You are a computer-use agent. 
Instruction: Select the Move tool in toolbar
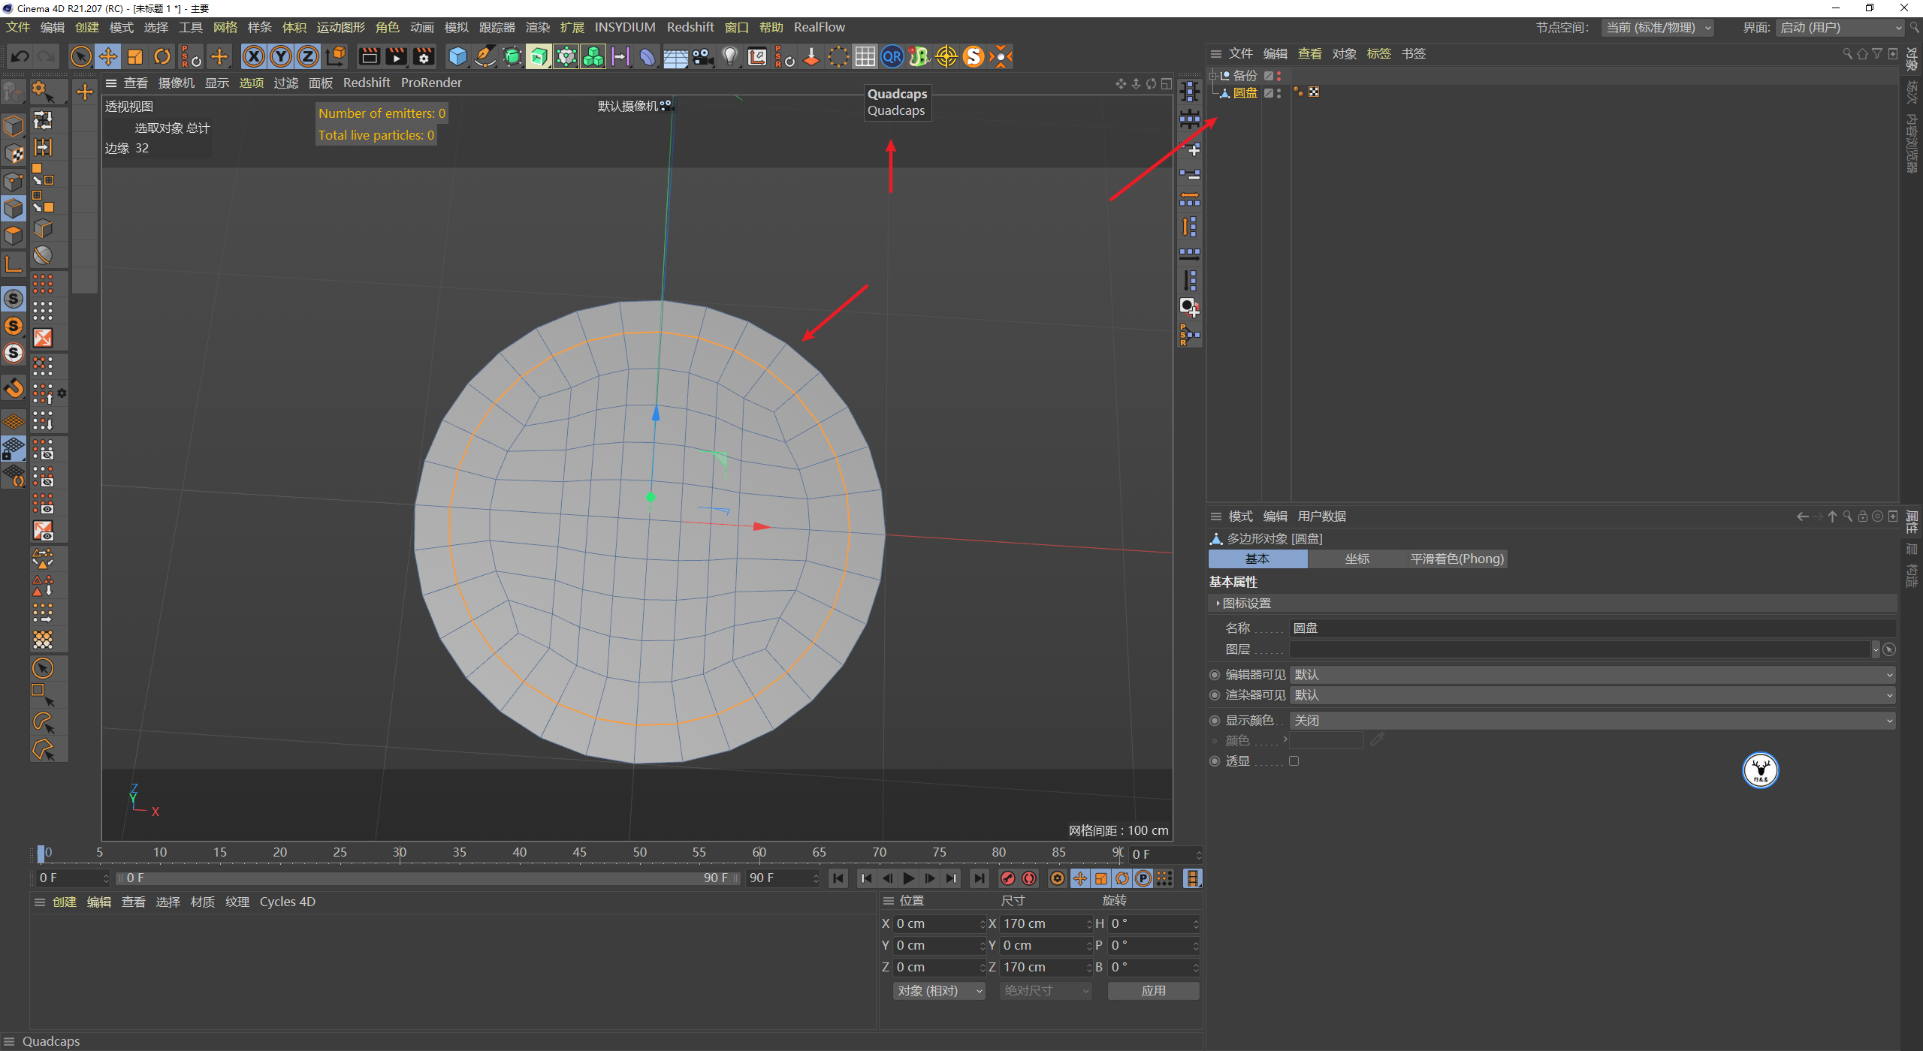(x=110, y=56)
